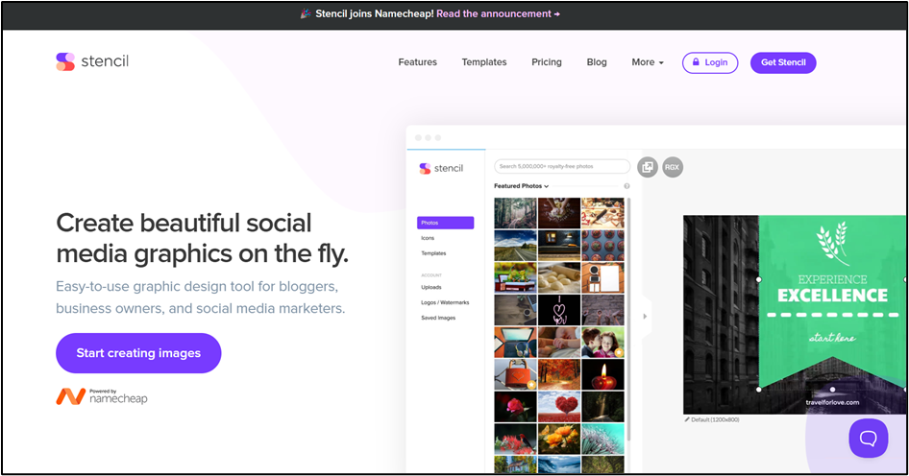The height and width of the screenshot is (476, 909).
Task: Expand the More dropdown menu
Action: click(648, 62)
